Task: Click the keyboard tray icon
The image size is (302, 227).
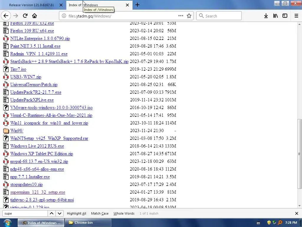Action: click(x=258, y=223)
